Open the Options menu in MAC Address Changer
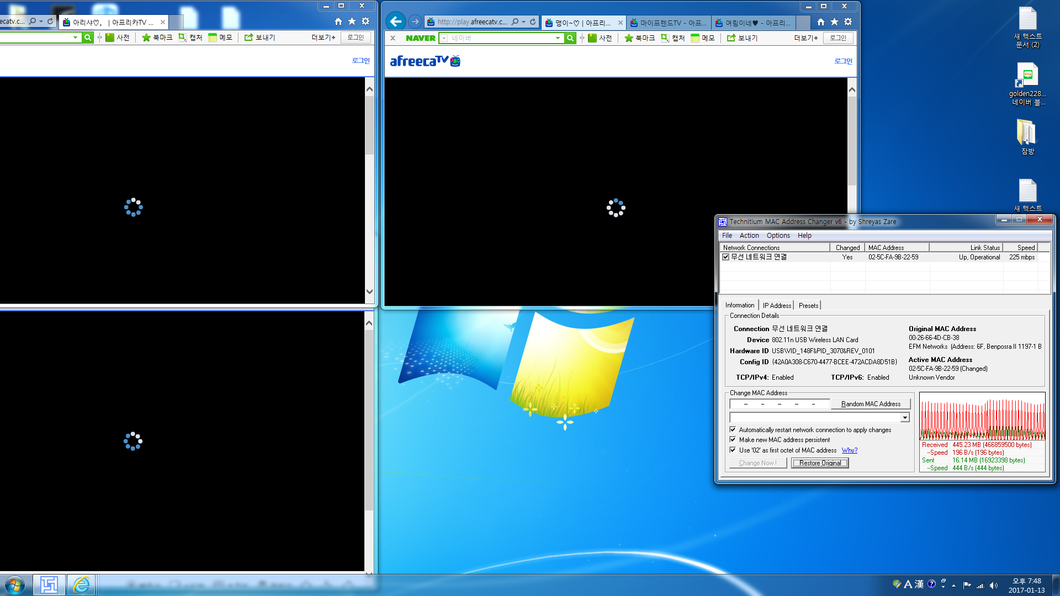1060x596 pixels. [x=778, y=235]
